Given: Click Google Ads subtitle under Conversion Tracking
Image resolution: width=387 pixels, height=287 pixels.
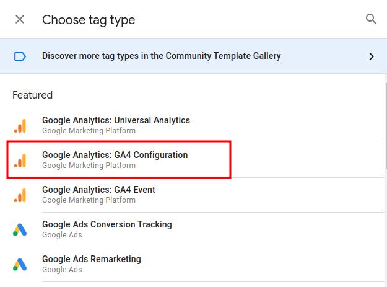Looking at the screenshot, I should [x=62, y=235].
